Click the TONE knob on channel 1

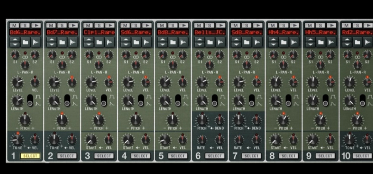tap(17, 139)
